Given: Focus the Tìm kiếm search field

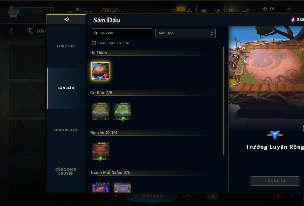Looking at the screenshot, I should tap(122, 33).
